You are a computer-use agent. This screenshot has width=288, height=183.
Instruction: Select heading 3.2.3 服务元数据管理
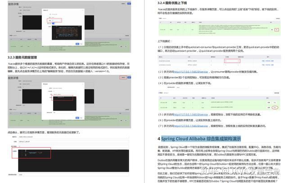click(22, 57)
